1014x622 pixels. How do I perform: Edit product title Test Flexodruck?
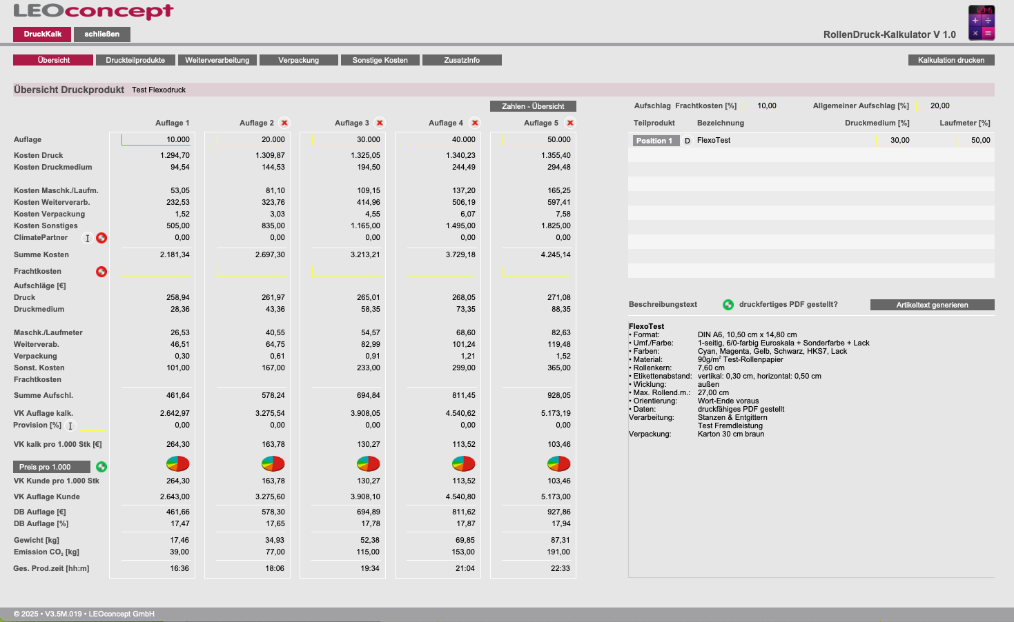click(x=159, y=90)
